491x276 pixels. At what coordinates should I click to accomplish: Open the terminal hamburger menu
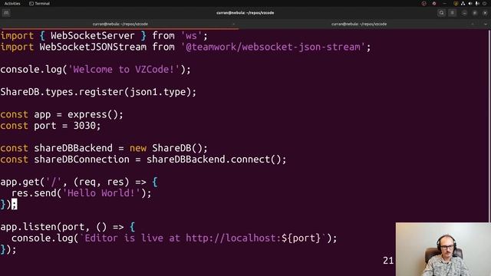click(x=452, y=13)
